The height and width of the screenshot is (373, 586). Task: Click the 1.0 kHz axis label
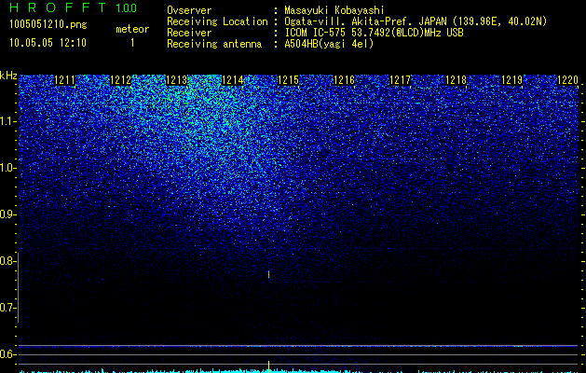7,168
